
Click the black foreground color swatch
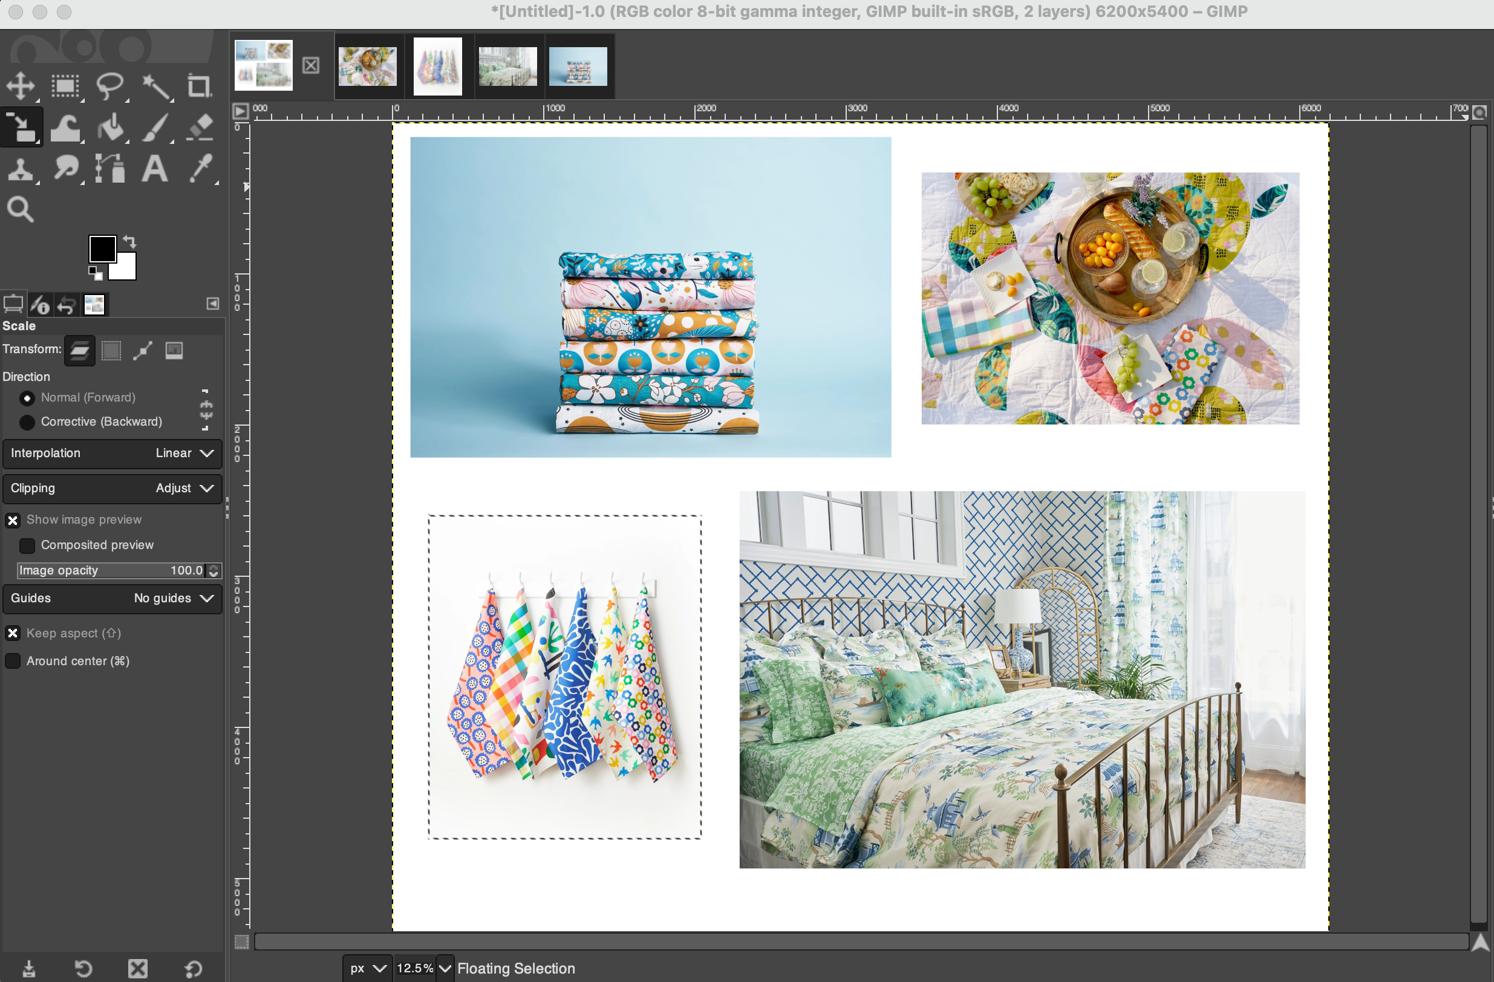click(x=102, y=249)
